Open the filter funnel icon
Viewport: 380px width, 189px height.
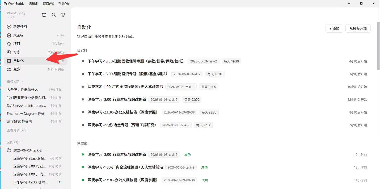point(63,15)
